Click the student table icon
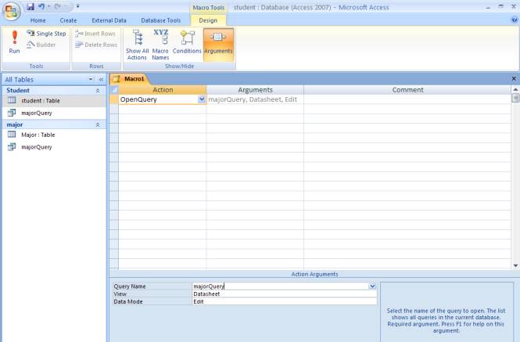Image resolution: width=520 pixels, height=342 pixels. pos(12,100)
